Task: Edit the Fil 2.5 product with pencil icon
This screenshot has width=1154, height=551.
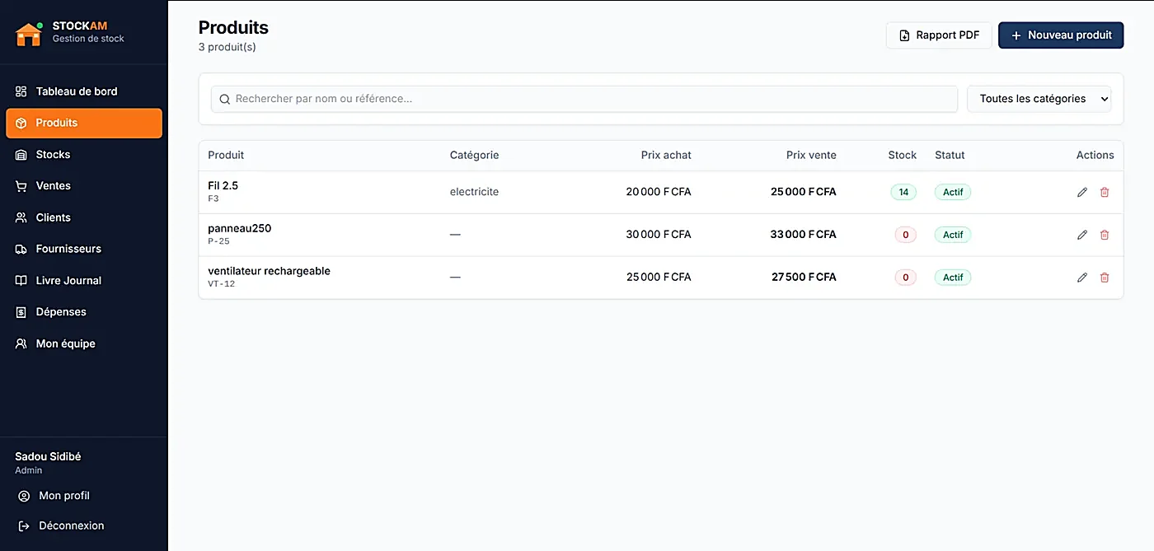Action: click(1082, 192)
